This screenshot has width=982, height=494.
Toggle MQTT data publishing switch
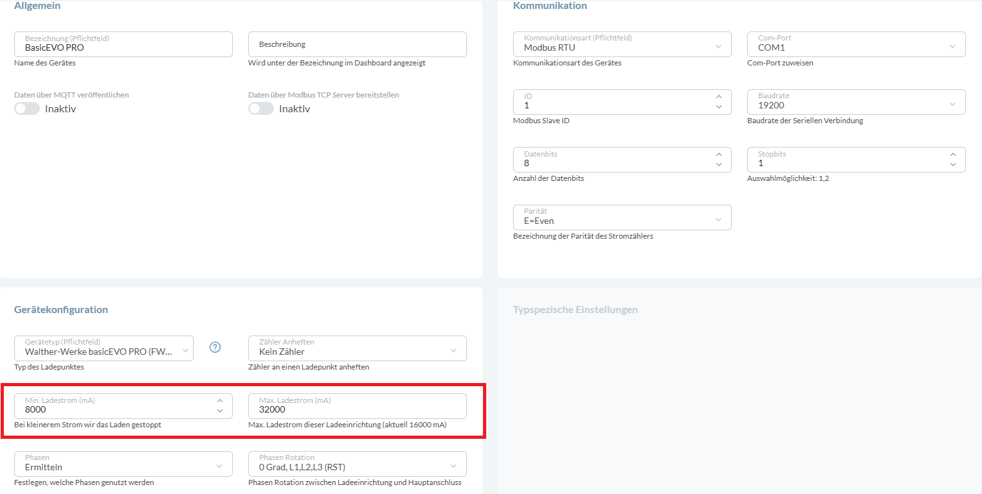(x=27, y=108)
